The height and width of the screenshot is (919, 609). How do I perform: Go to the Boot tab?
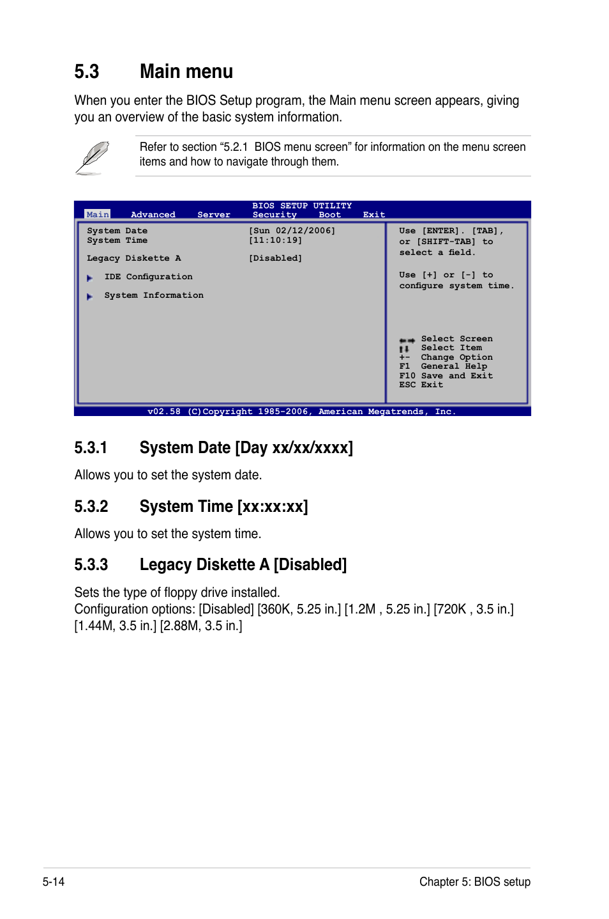[x=330, y=215]
